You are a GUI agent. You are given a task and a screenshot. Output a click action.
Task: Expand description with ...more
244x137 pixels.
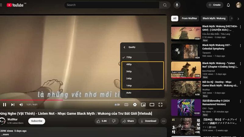5,134
